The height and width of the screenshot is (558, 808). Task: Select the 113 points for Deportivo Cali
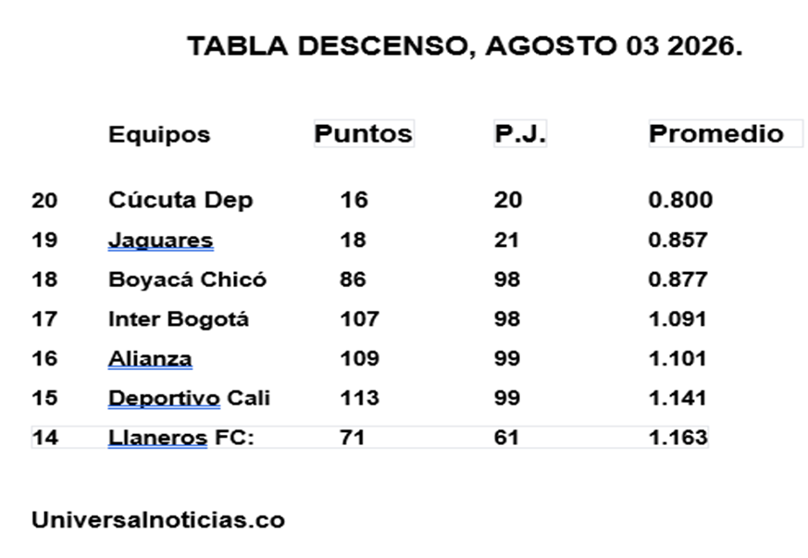[x=359, y=398]
